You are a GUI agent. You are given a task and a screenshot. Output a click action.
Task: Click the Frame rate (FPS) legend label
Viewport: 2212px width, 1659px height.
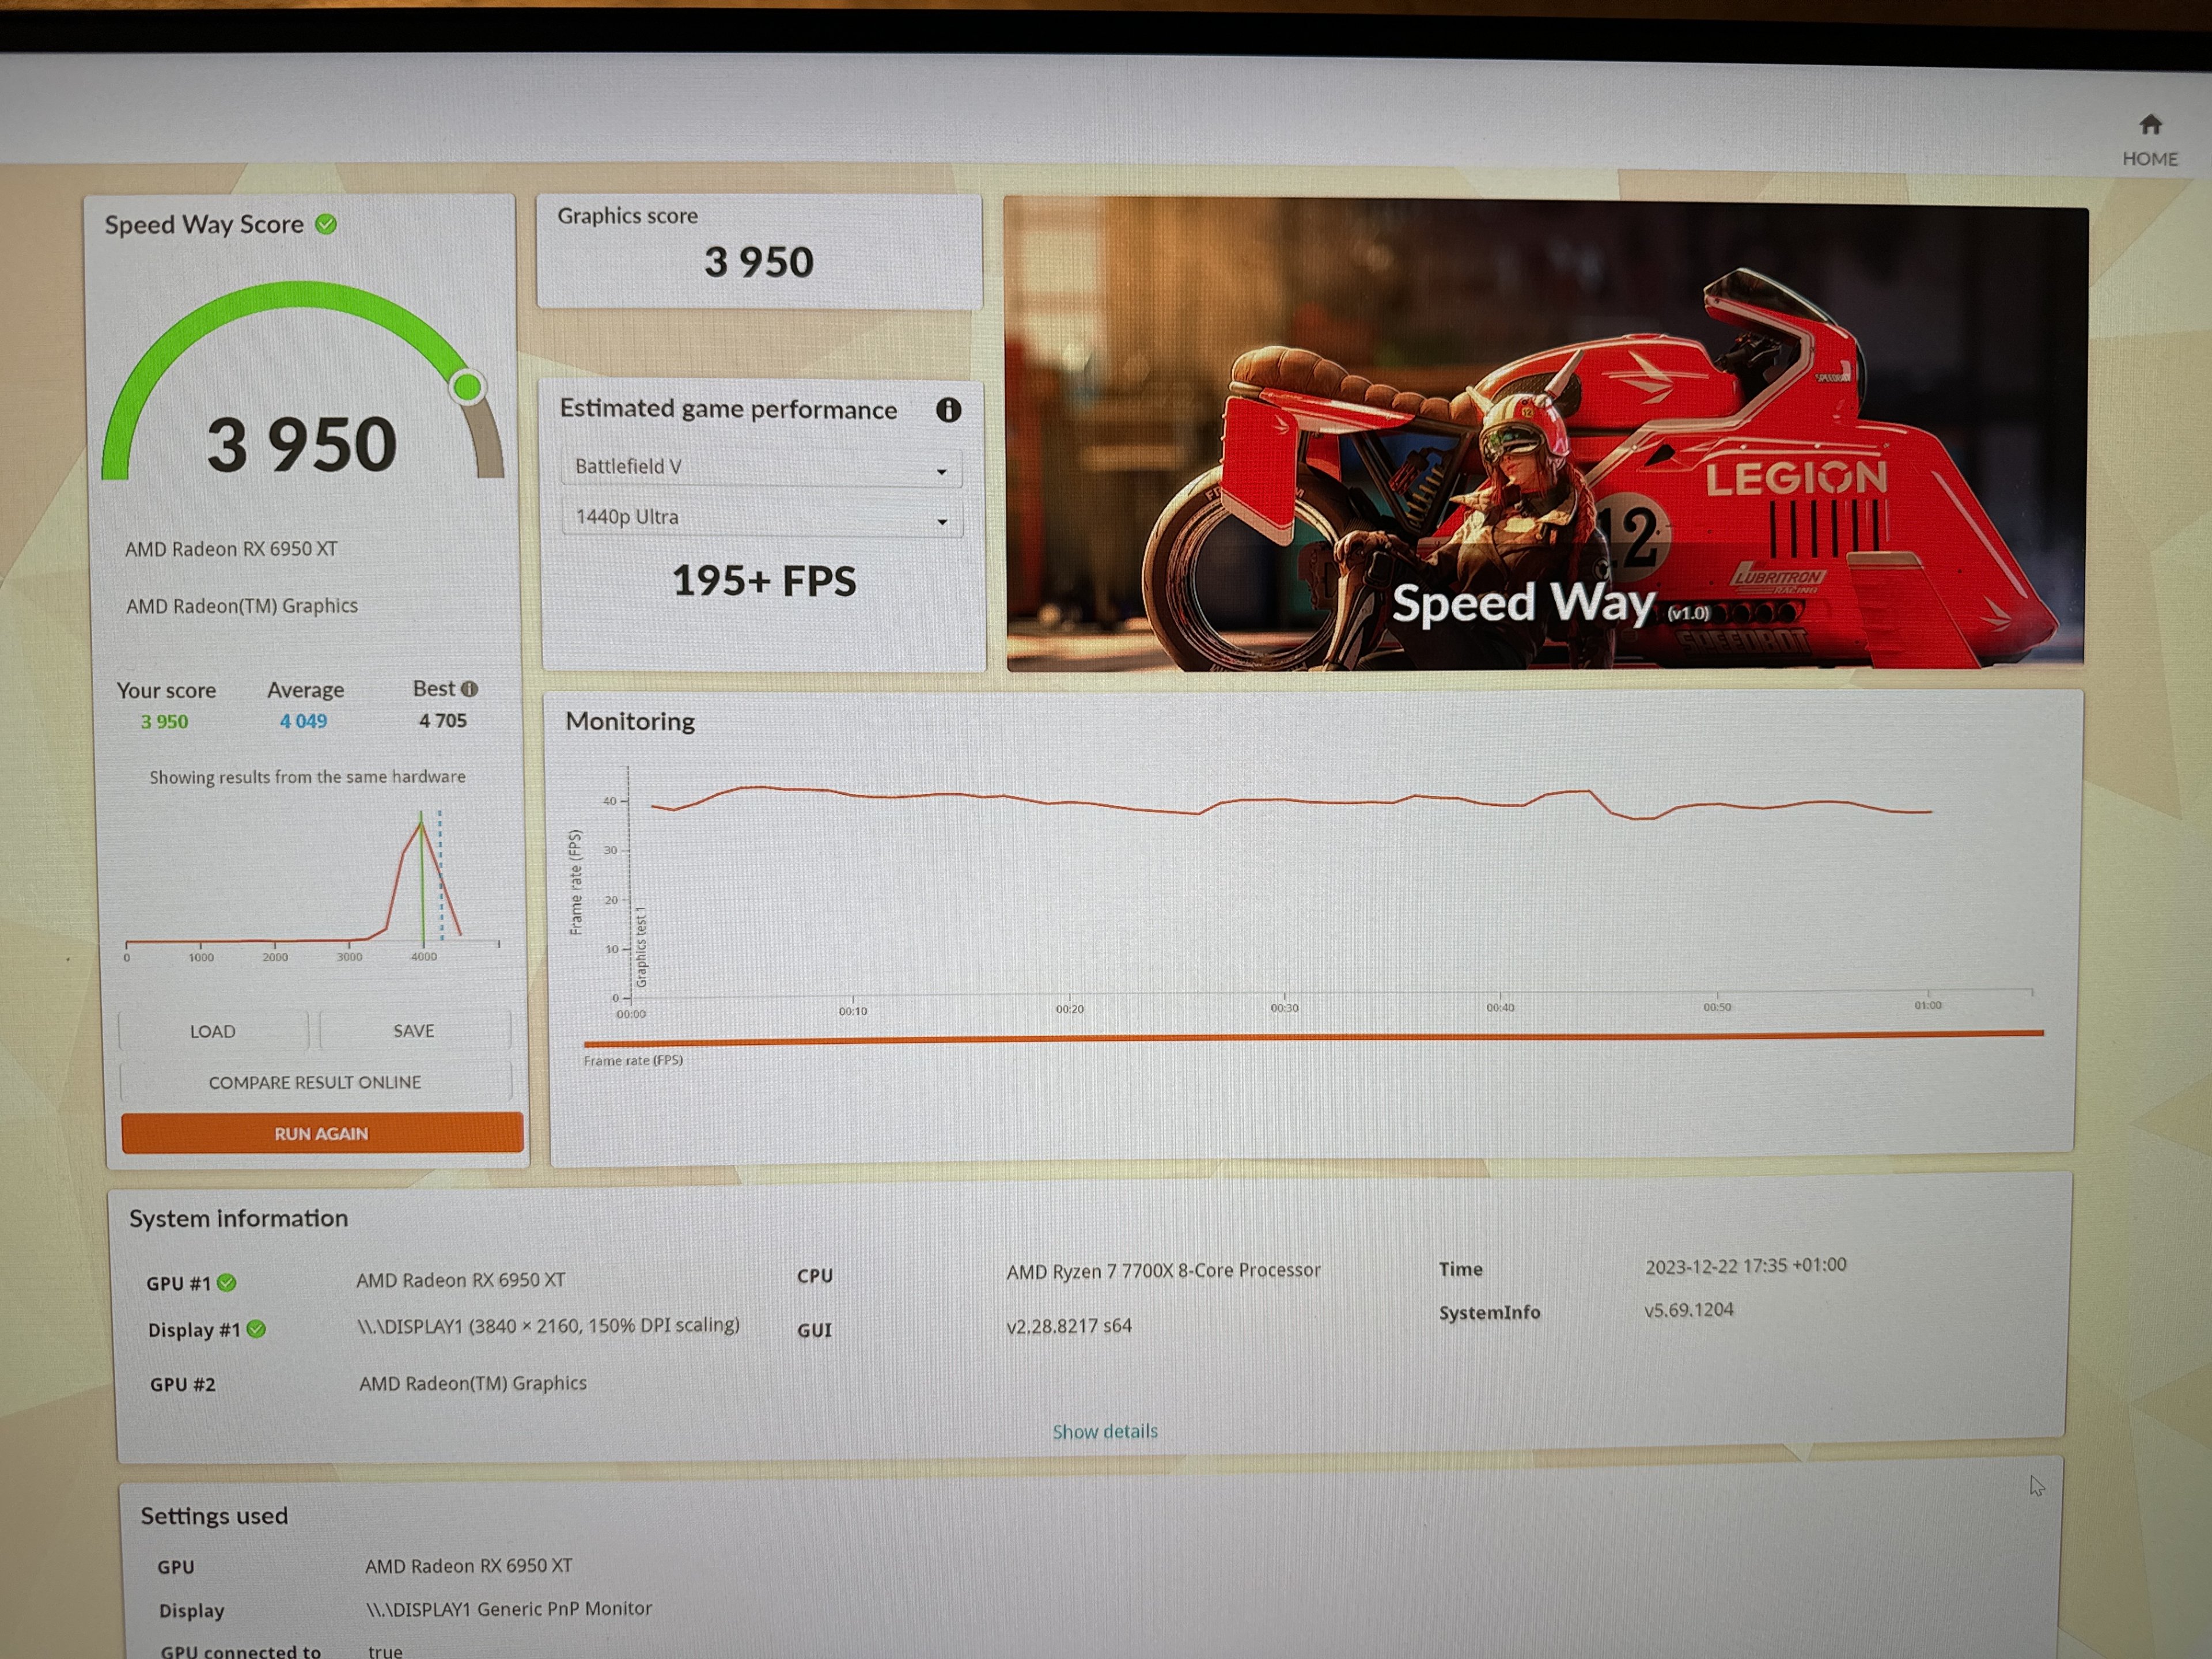[x=633, y=1060]
